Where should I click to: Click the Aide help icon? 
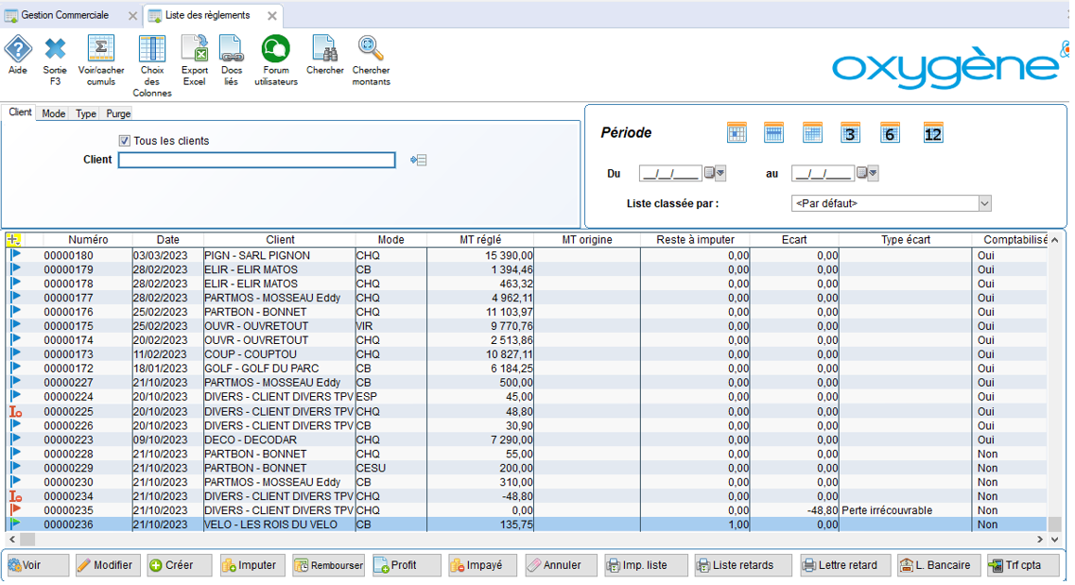18,49
